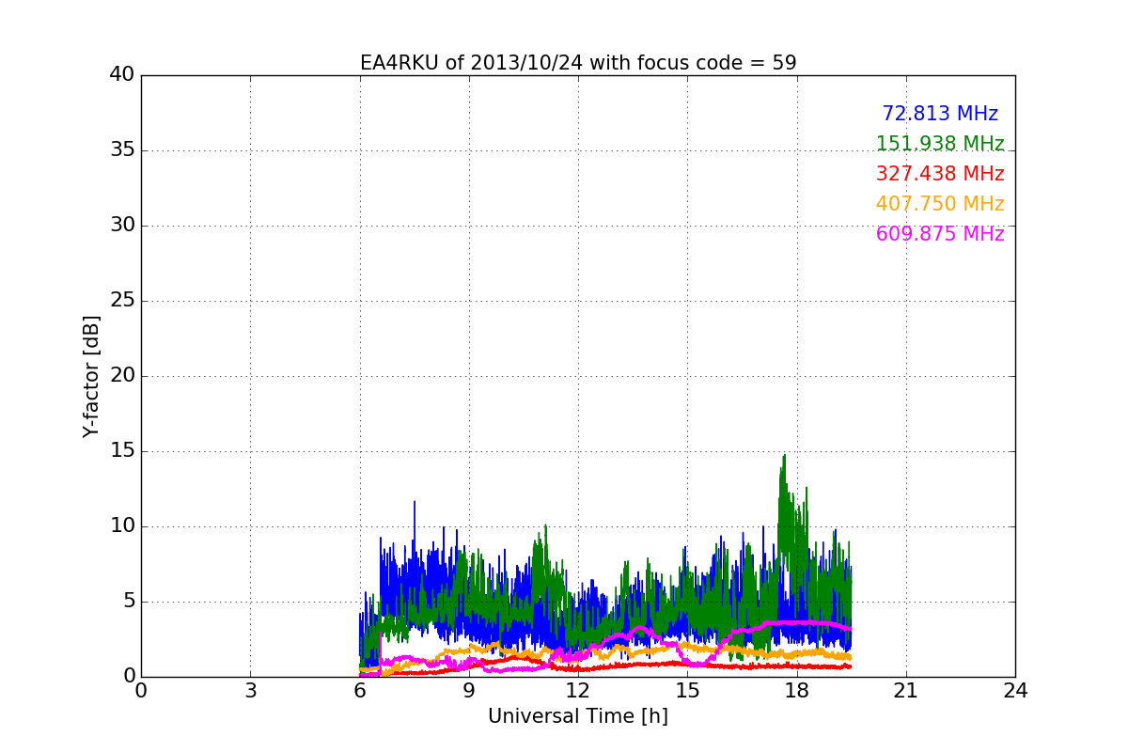
Task: Click the y-axis tick label 15
Action: [122, 451]
